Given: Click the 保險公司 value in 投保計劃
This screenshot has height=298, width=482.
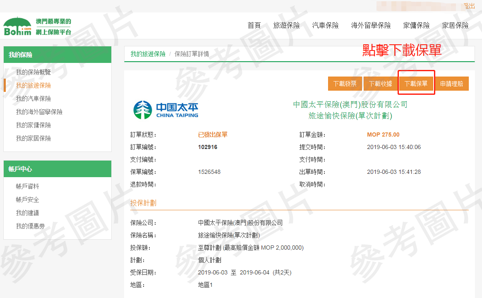Looking at the screenshot, I should [x=240, y=223].
